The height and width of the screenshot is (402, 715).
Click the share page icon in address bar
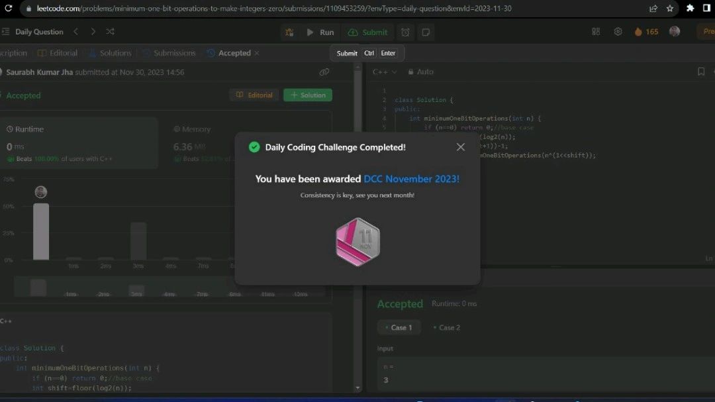[653, 8]
